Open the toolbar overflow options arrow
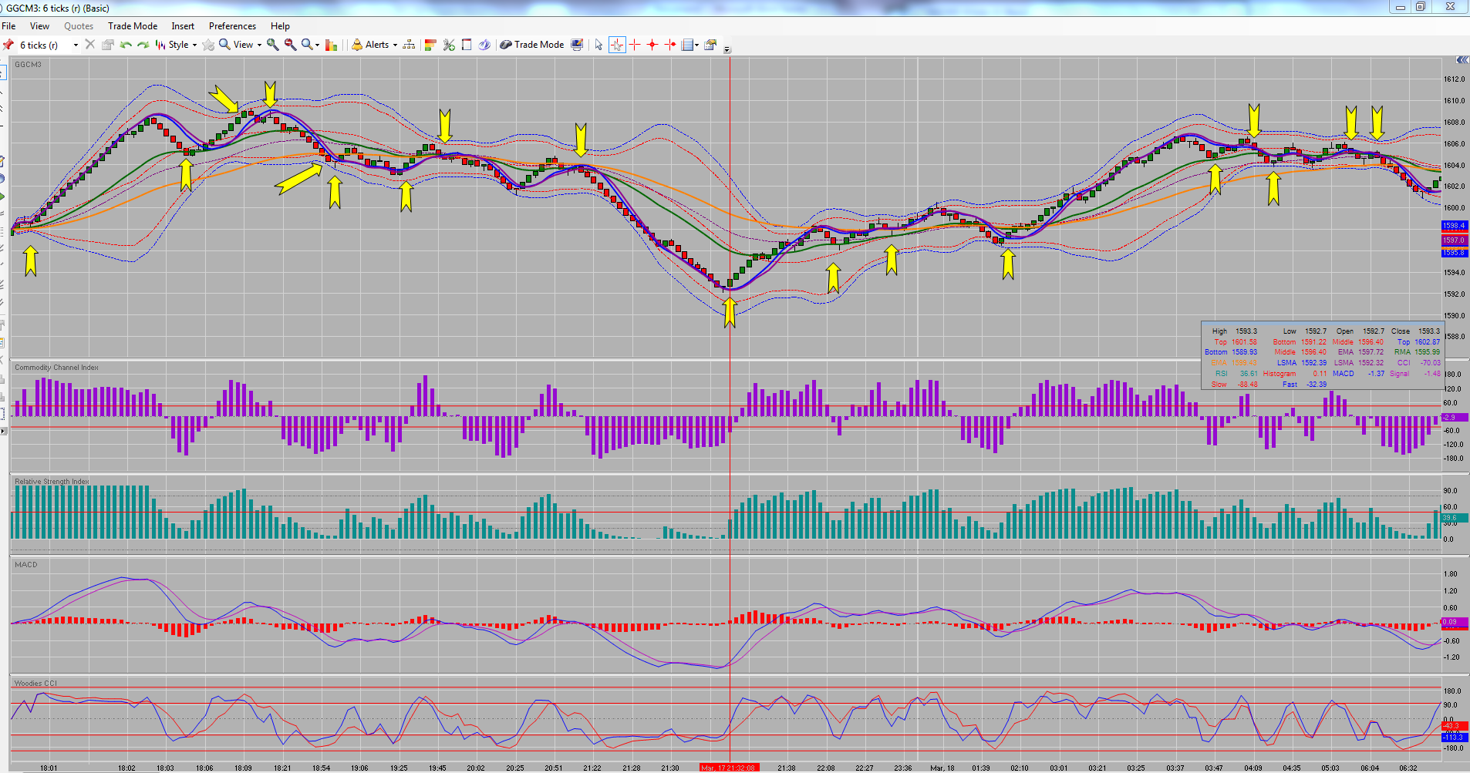The width and height of the screenshot is (1470, 773). coord(727,49)
